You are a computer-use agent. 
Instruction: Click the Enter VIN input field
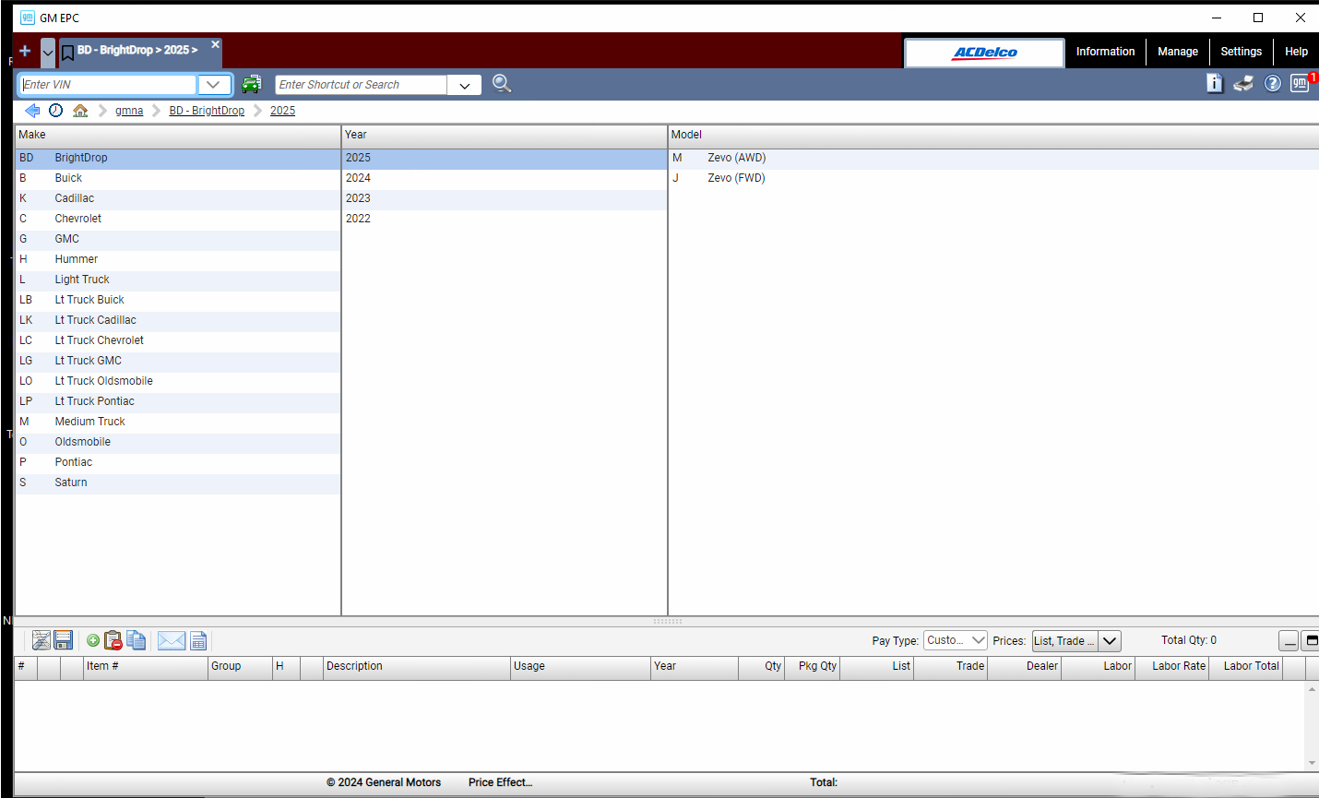(108, 85)
